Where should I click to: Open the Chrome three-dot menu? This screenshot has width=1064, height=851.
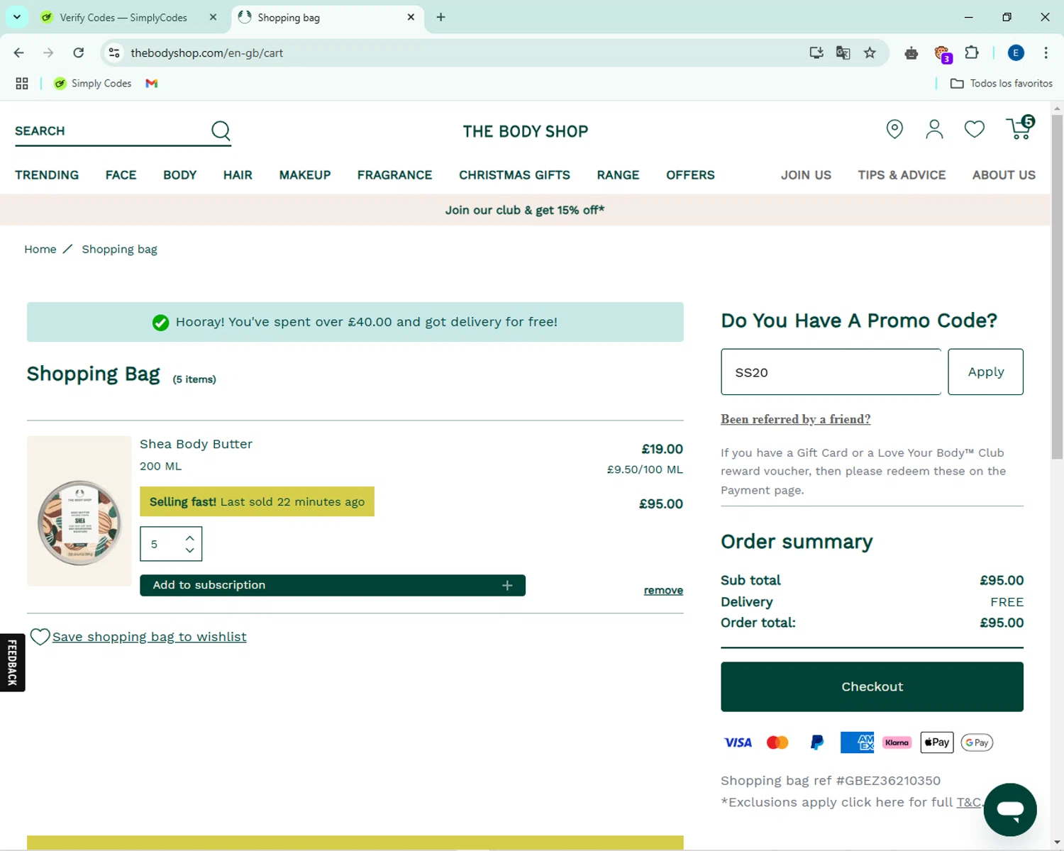click(1046, 52)
